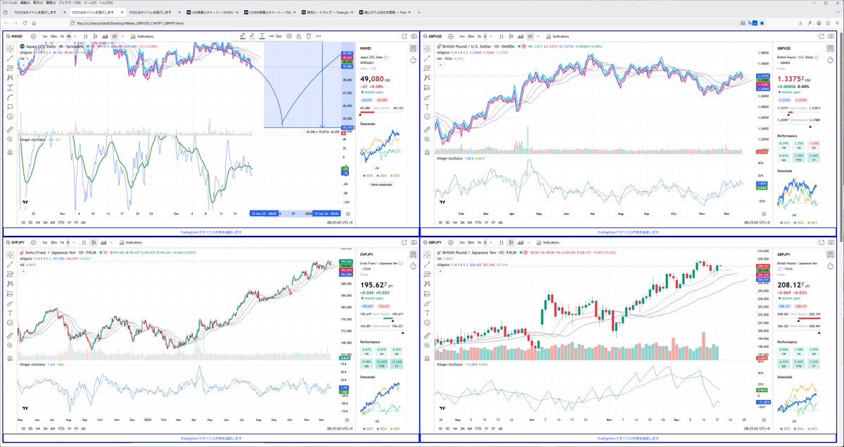Lock the selected drawing in NIKKEI toolbar

tap(298, 36)
